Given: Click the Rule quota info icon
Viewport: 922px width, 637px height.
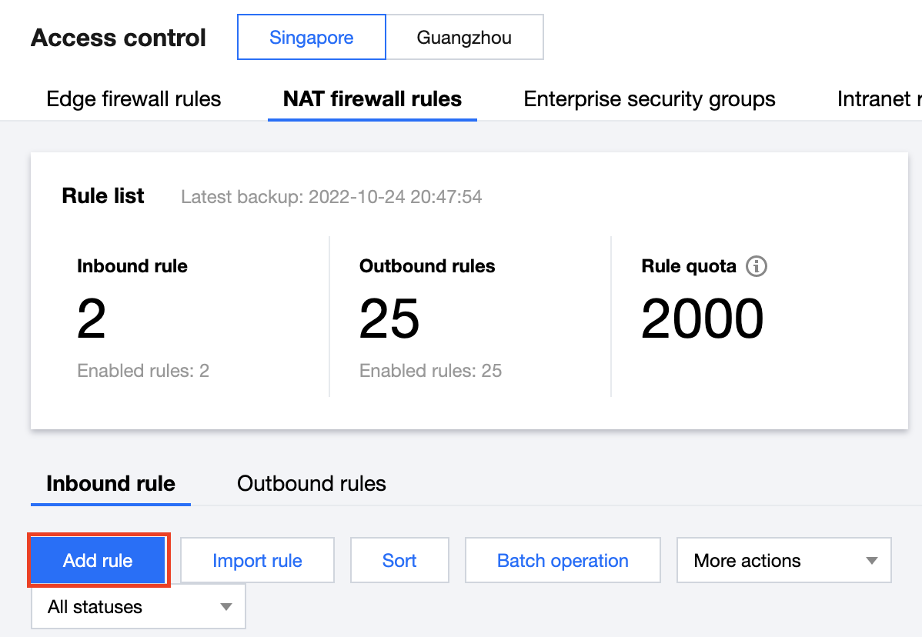Looking at the screenshot, I should coord(757,267).
